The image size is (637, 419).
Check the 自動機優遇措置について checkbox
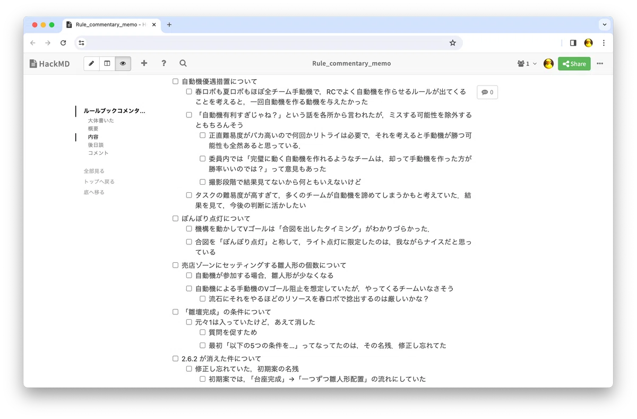click(x=176, y=81)
